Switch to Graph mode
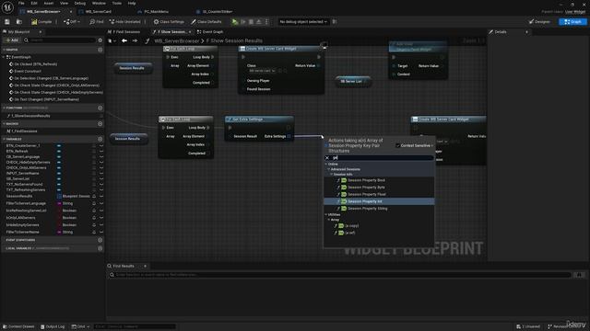Screen dimensions: 590x331 572,22
